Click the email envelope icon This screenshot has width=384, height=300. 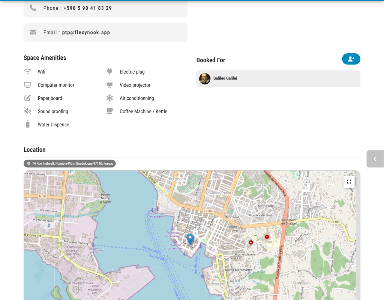click(33, 32)
